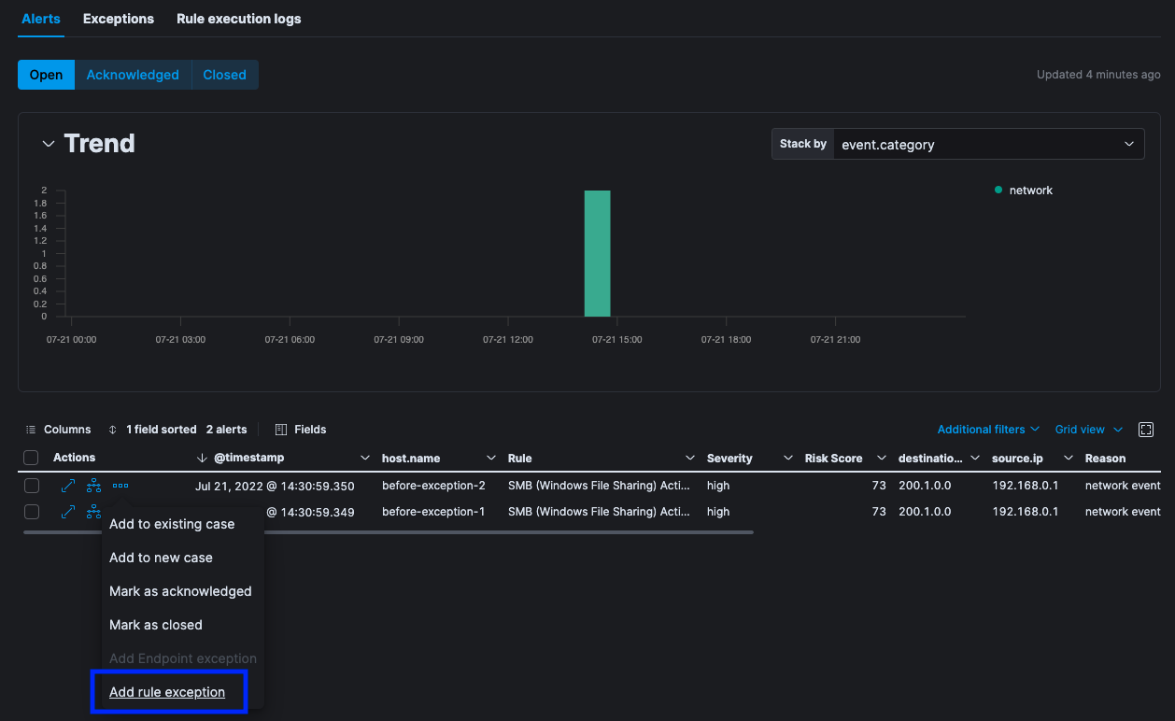Open Risk Score column options chevron
Screen dimensions: 1175x721
(x=881, y=459)
